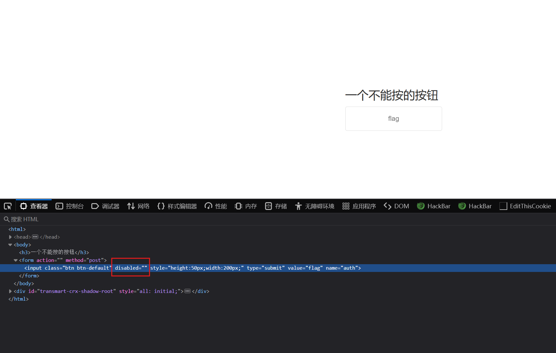This screenshot has height=353, width=556.
Task: Open the second HackBar extension panel
Action: click(475, 206)
